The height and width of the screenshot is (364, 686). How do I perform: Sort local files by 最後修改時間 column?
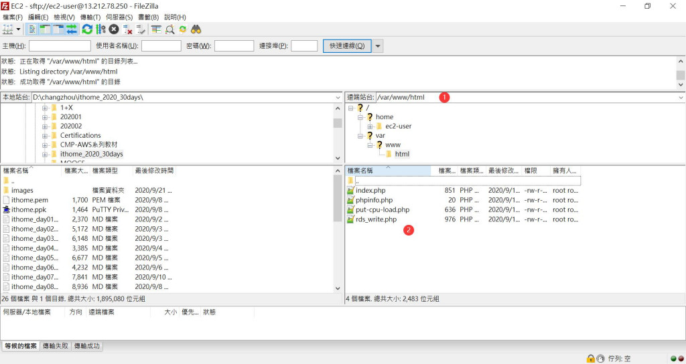point(154,171)
